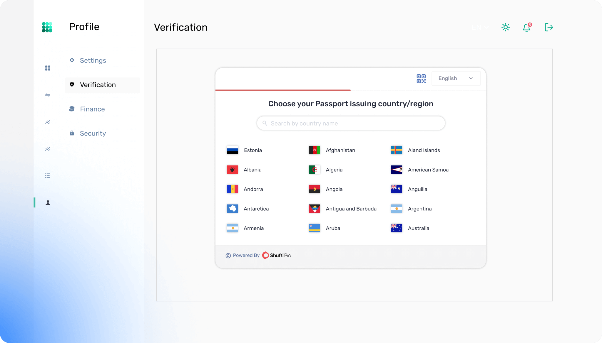The image size is (602, 343).
Task: Open the dashboard grid sidebar icon
Action: (x=48, y=68)
